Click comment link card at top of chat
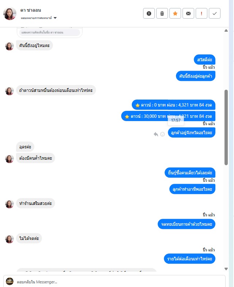Image resolution: width=234 pixels, height=287 pixels. click(x=50, y=32)
